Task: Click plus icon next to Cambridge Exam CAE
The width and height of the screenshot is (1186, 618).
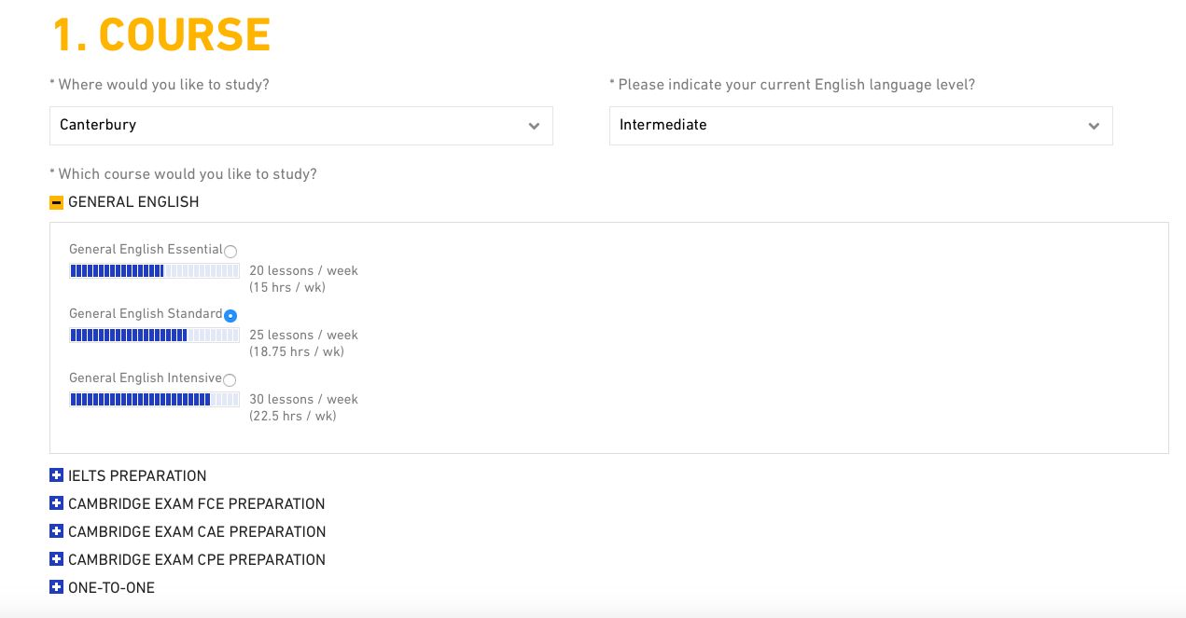Action: (56, 531)
